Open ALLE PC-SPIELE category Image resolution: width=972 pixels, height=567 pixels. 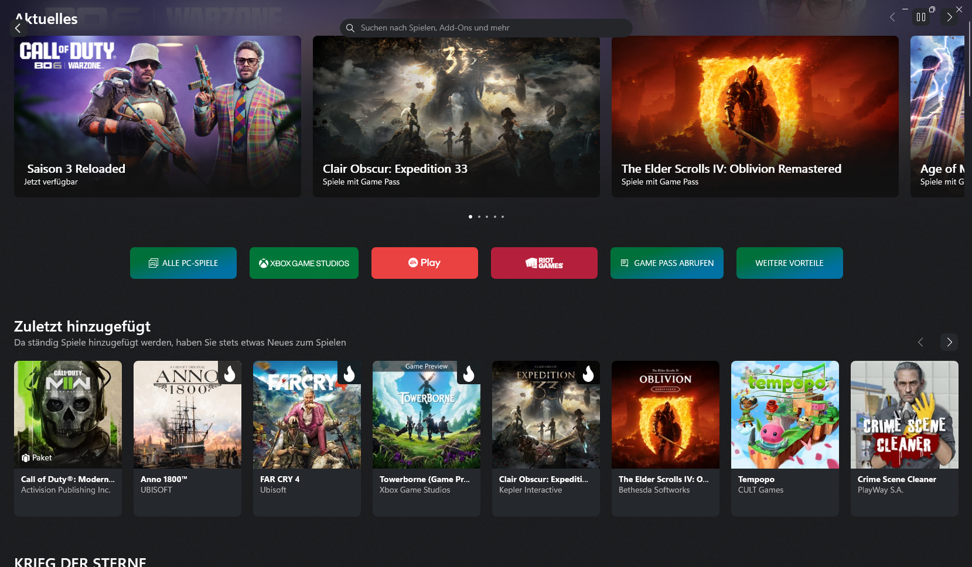coord(183,263)
